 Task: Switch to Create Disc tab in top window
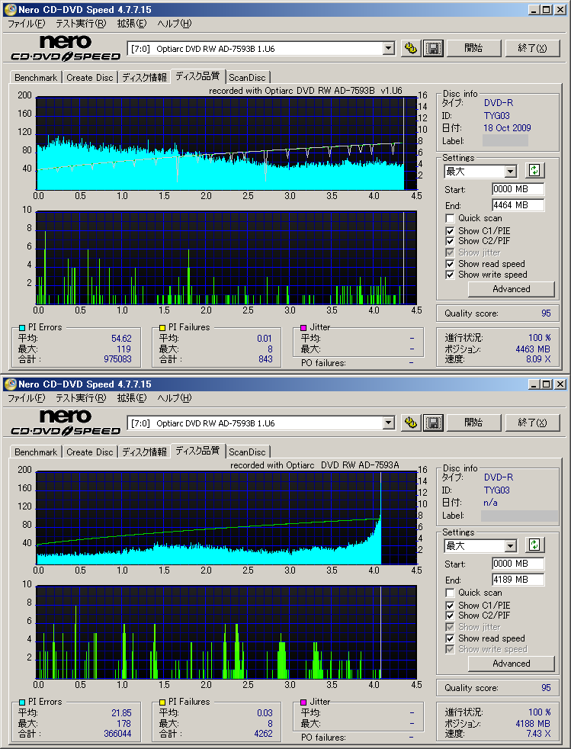(90, 77)
